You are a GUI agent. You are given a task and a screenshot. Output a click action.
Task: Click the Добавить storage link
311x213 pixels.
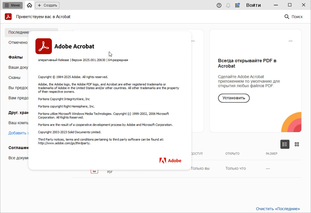[18, 133]
